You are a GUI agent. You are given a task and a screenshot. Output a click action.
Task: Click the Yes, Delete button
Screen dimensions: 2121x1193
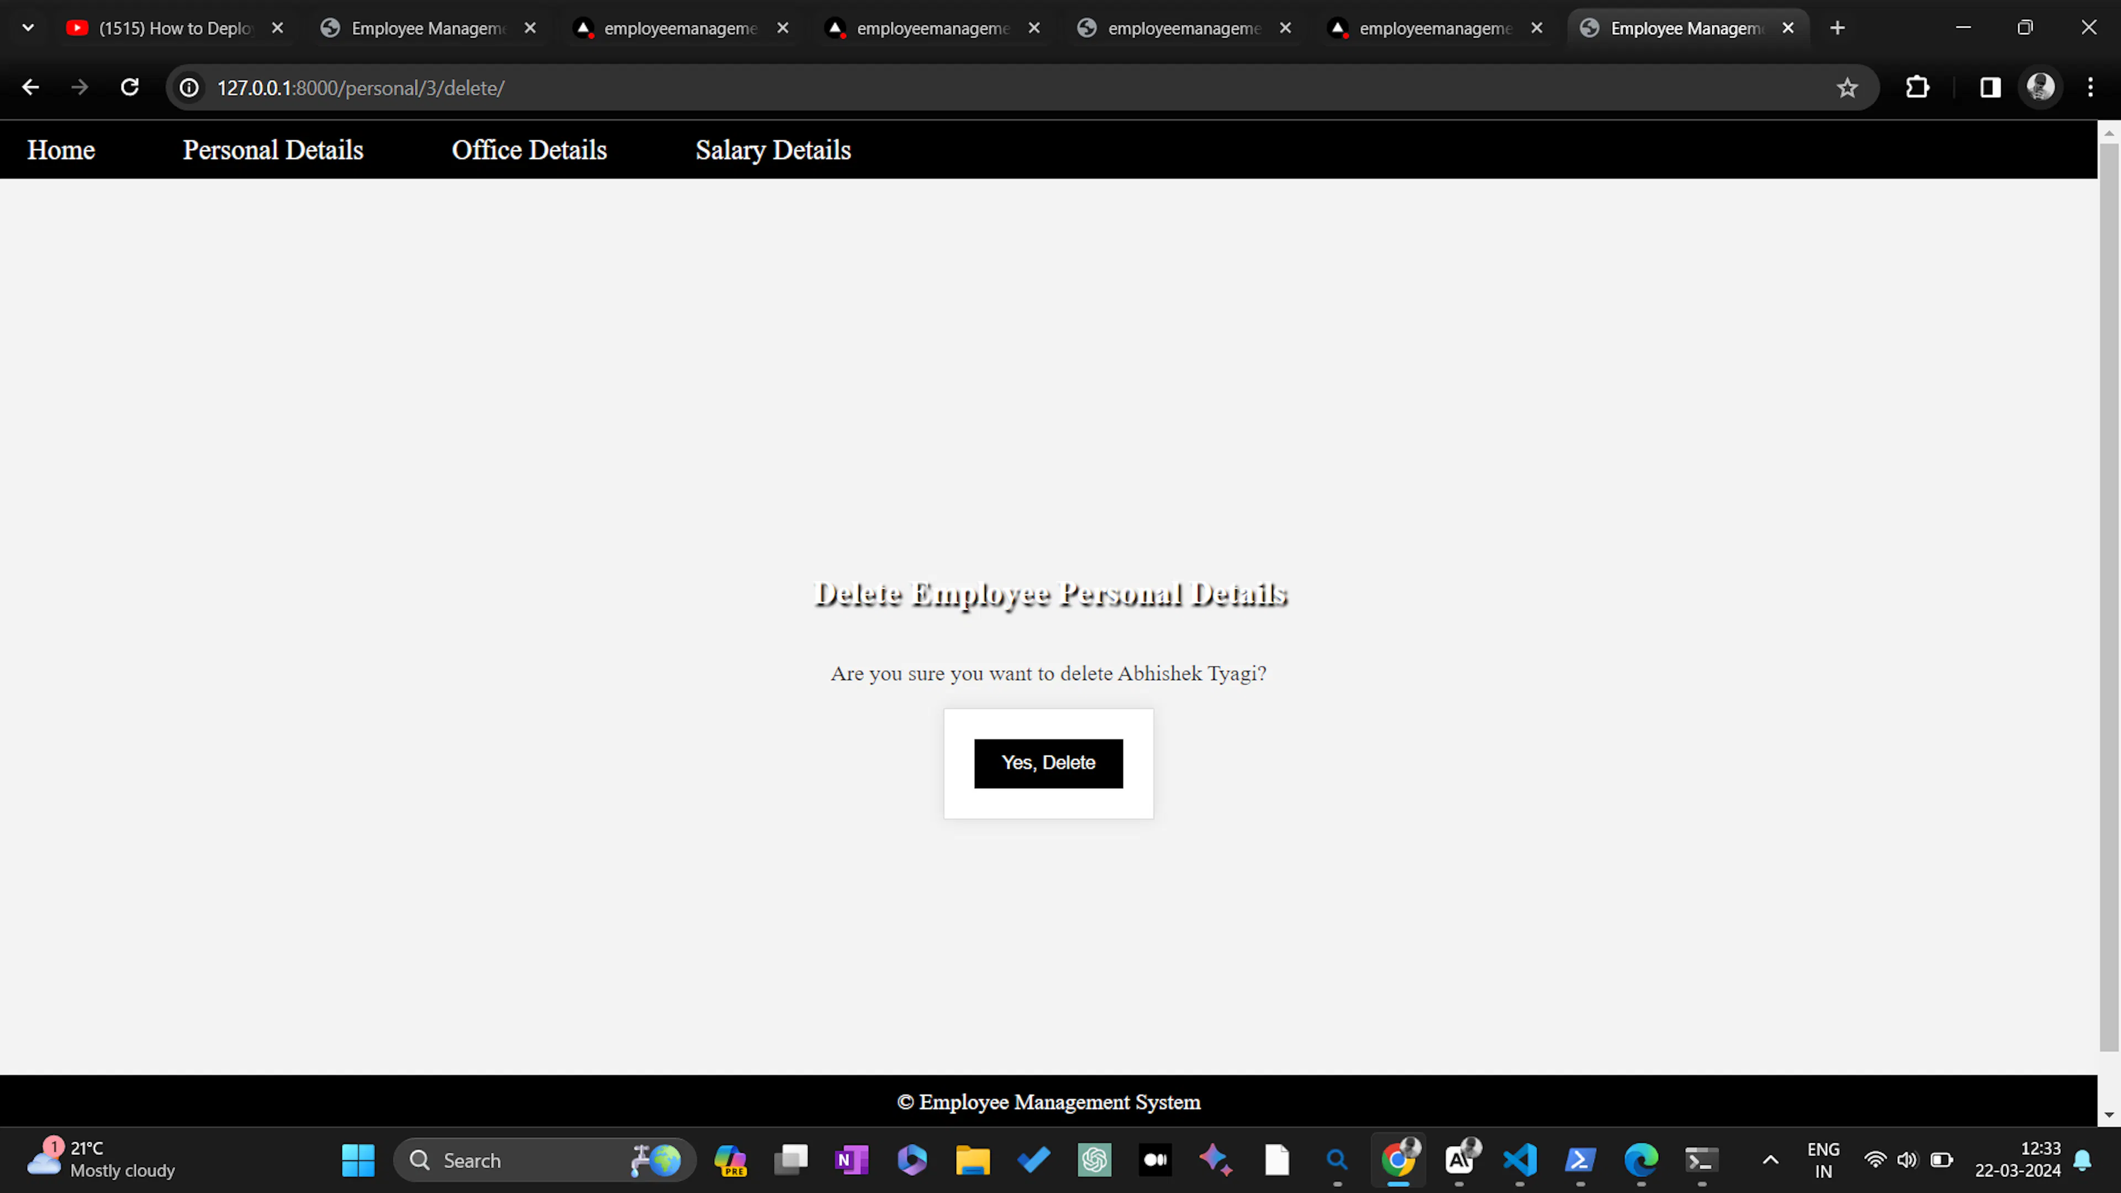pos(1047,763)
